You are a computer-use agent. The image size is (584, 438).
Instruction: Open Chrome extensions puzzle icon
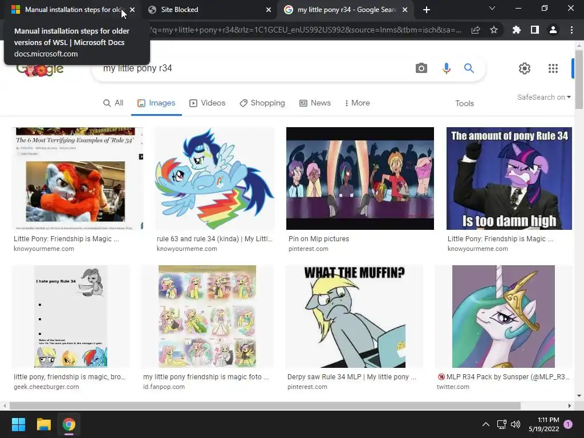coord(516,30)
